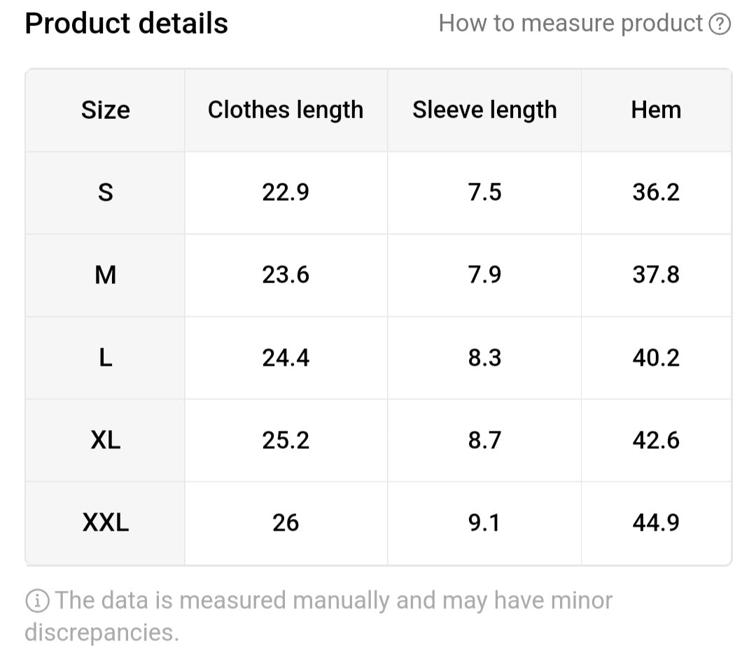Select the Hem column header
This screenshot has height=672, width=756.
[656, 110]
